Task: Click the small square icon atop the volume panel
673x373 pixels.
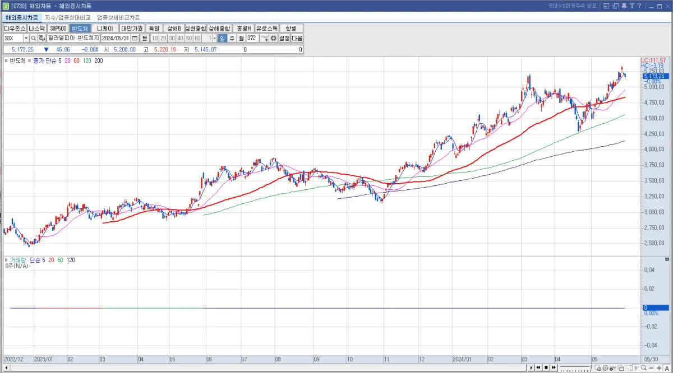Action: point(666,260)
